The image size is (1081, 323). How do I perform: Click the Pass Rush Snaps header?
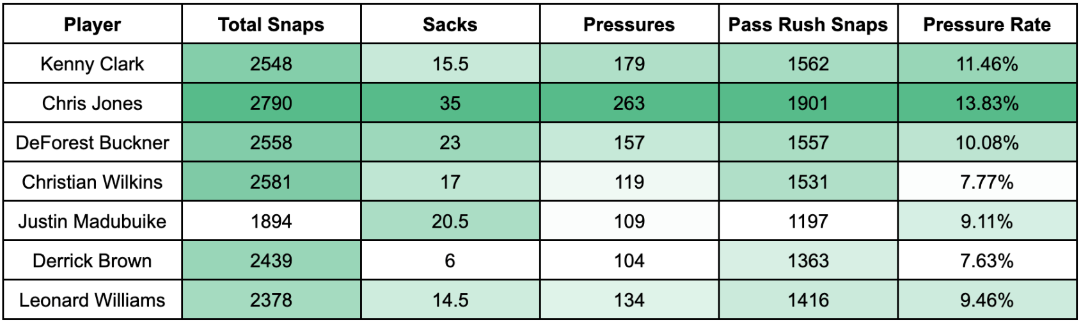click(x=808, y=25)
